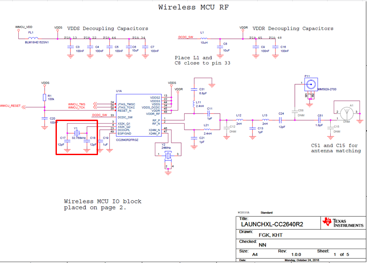
Task: Click the 'VDDR Decoupling Capacitors' heading
Action: coord(293,28)
